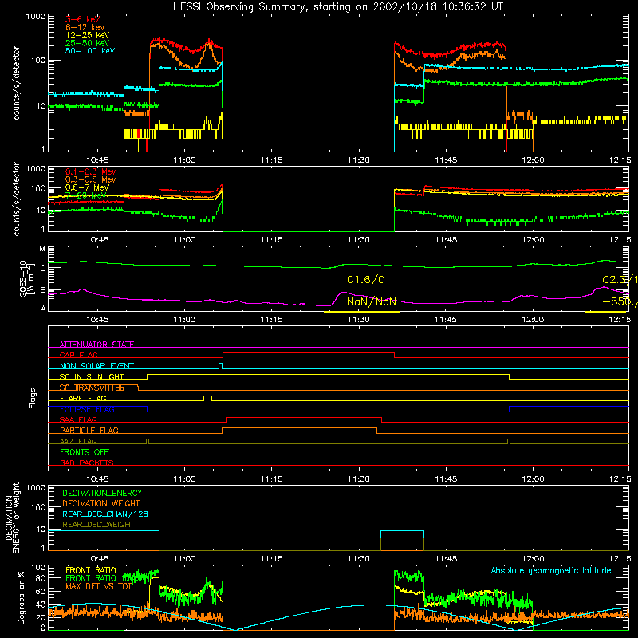Click the HESSI Observing Summary title text
638x638 pixels.
pos(337,6)
